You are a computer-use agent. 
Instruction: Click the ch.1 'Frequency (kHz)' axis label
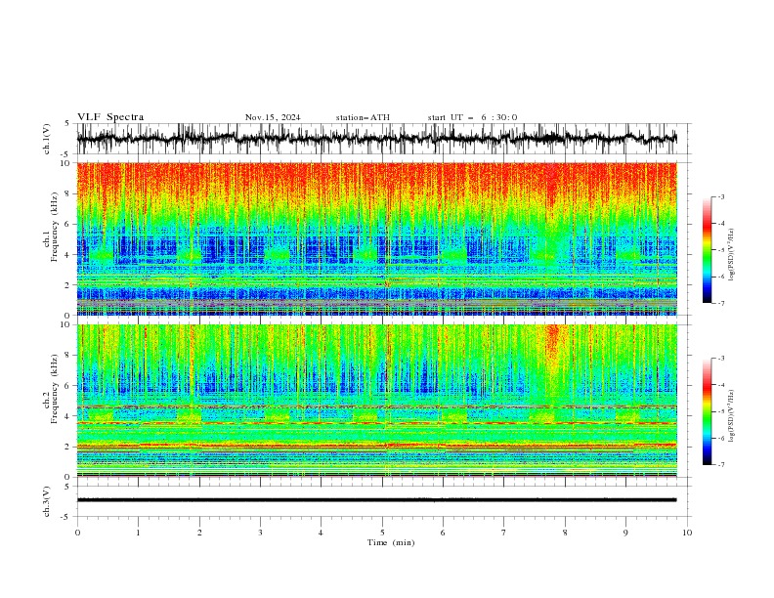click(x=54, y=228)
